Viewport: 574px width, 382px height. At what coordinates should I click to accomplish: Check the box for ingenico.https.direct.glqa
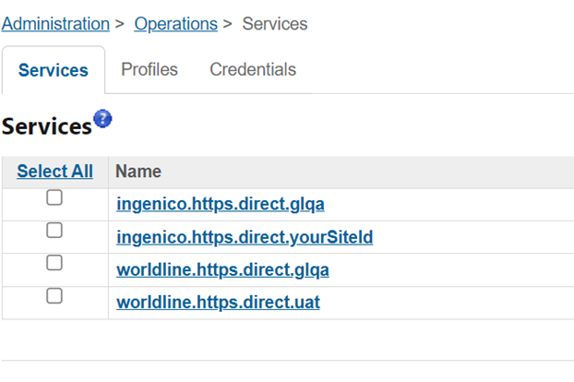point(54,197)
